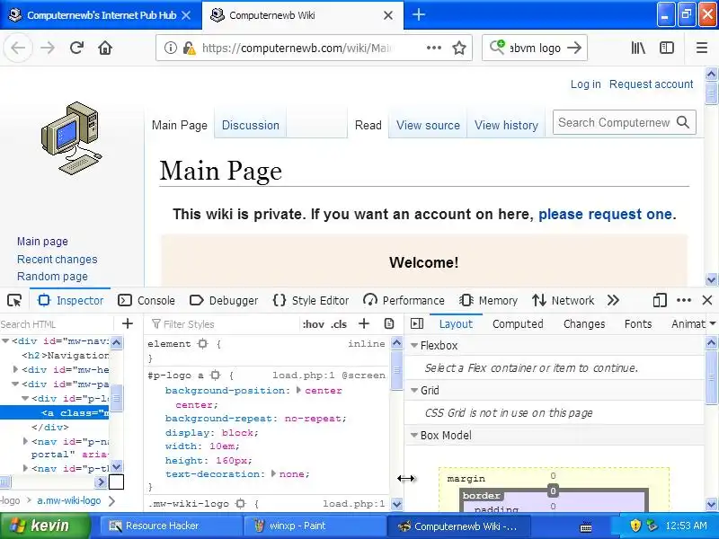719x539 pixels.
Task: Activate the element picker tool
Action: (14, 301)
